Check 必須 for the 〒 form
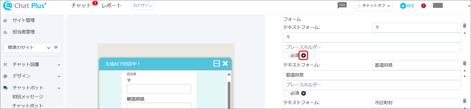Viewport: 471px width, 109px height. (x=286, y=56)
